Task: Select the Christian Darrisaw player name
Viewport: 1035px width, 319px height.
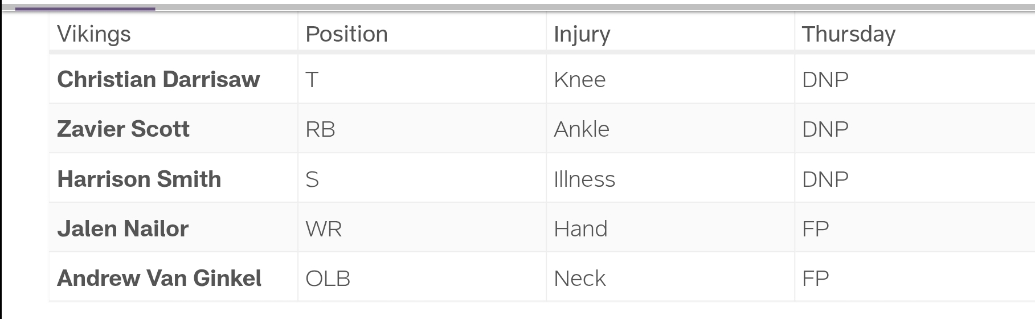Action: point(158,80)
